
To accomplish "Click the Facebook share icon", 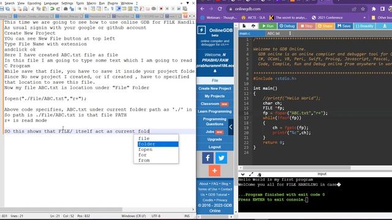I will click(x=208, y=158).
